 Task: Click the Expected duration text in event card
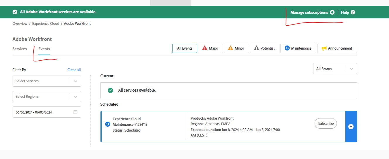[x=235, y=132]
